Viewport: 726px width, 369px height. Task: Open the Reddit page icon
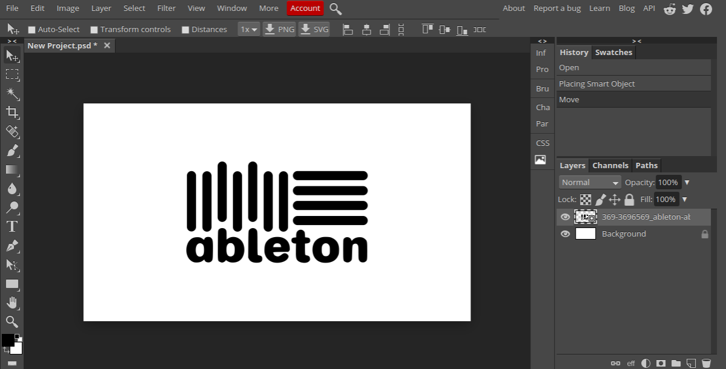tap(670, 9)
